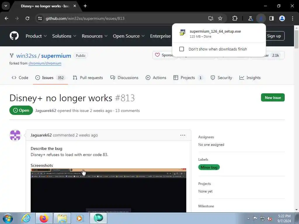Click the muted volume tray icon
Image resolution: width=299 pixels, height=224 pixels.
[270, 218]
